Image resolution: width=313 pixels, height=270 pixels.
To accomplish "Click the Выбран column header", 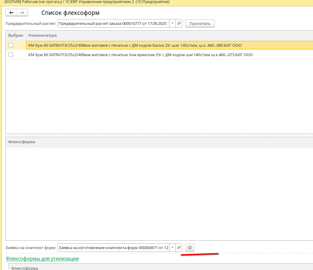I will point(16,35).
